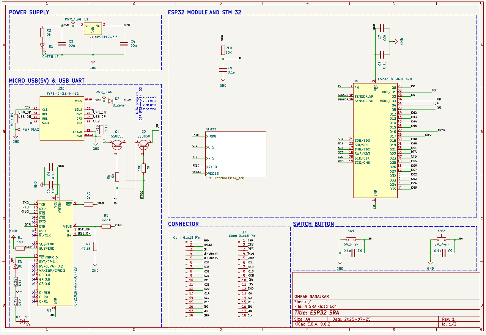Viewport: 486px width, 335px height.
Task: Click the green LED symbol D1
Action: [x=42, y=46]
